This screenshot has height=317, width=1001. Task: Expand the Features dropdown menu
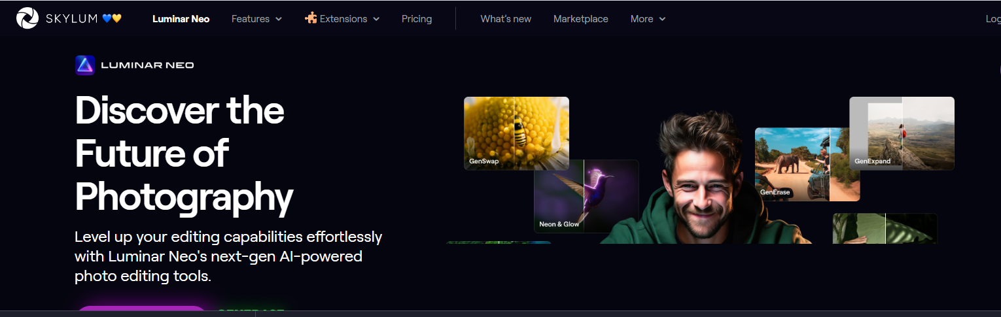pyautogui.click(x=256, y=19)
